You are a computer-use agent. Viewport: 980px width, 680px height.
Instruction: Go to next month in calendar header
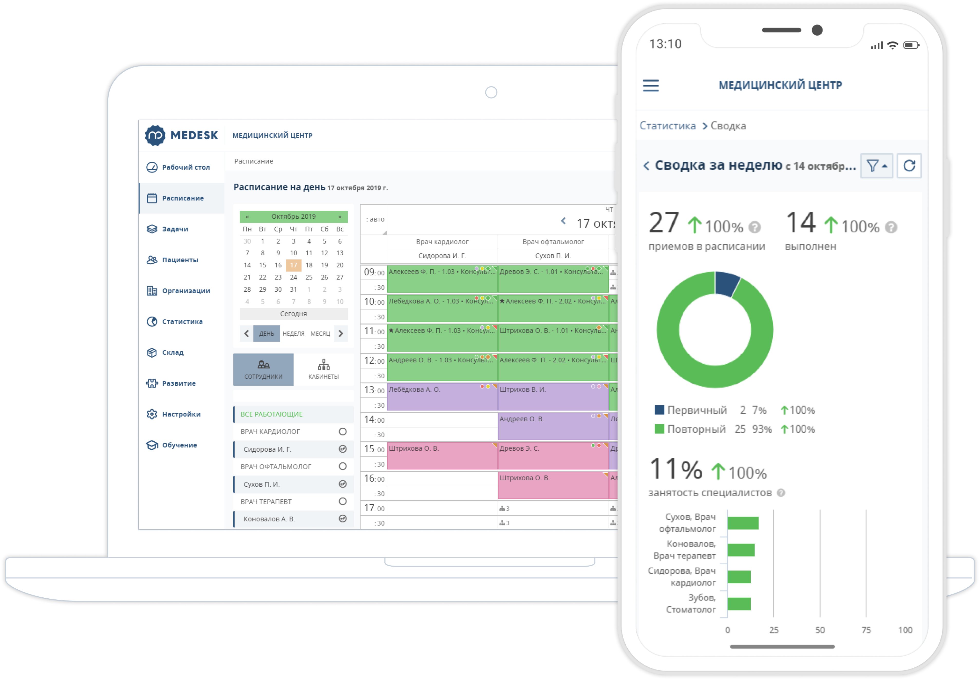pyautogui.click(x=340, y=216)
